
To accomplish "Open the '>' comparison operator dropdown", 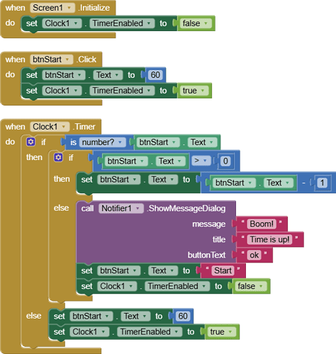I will point(201,161).
